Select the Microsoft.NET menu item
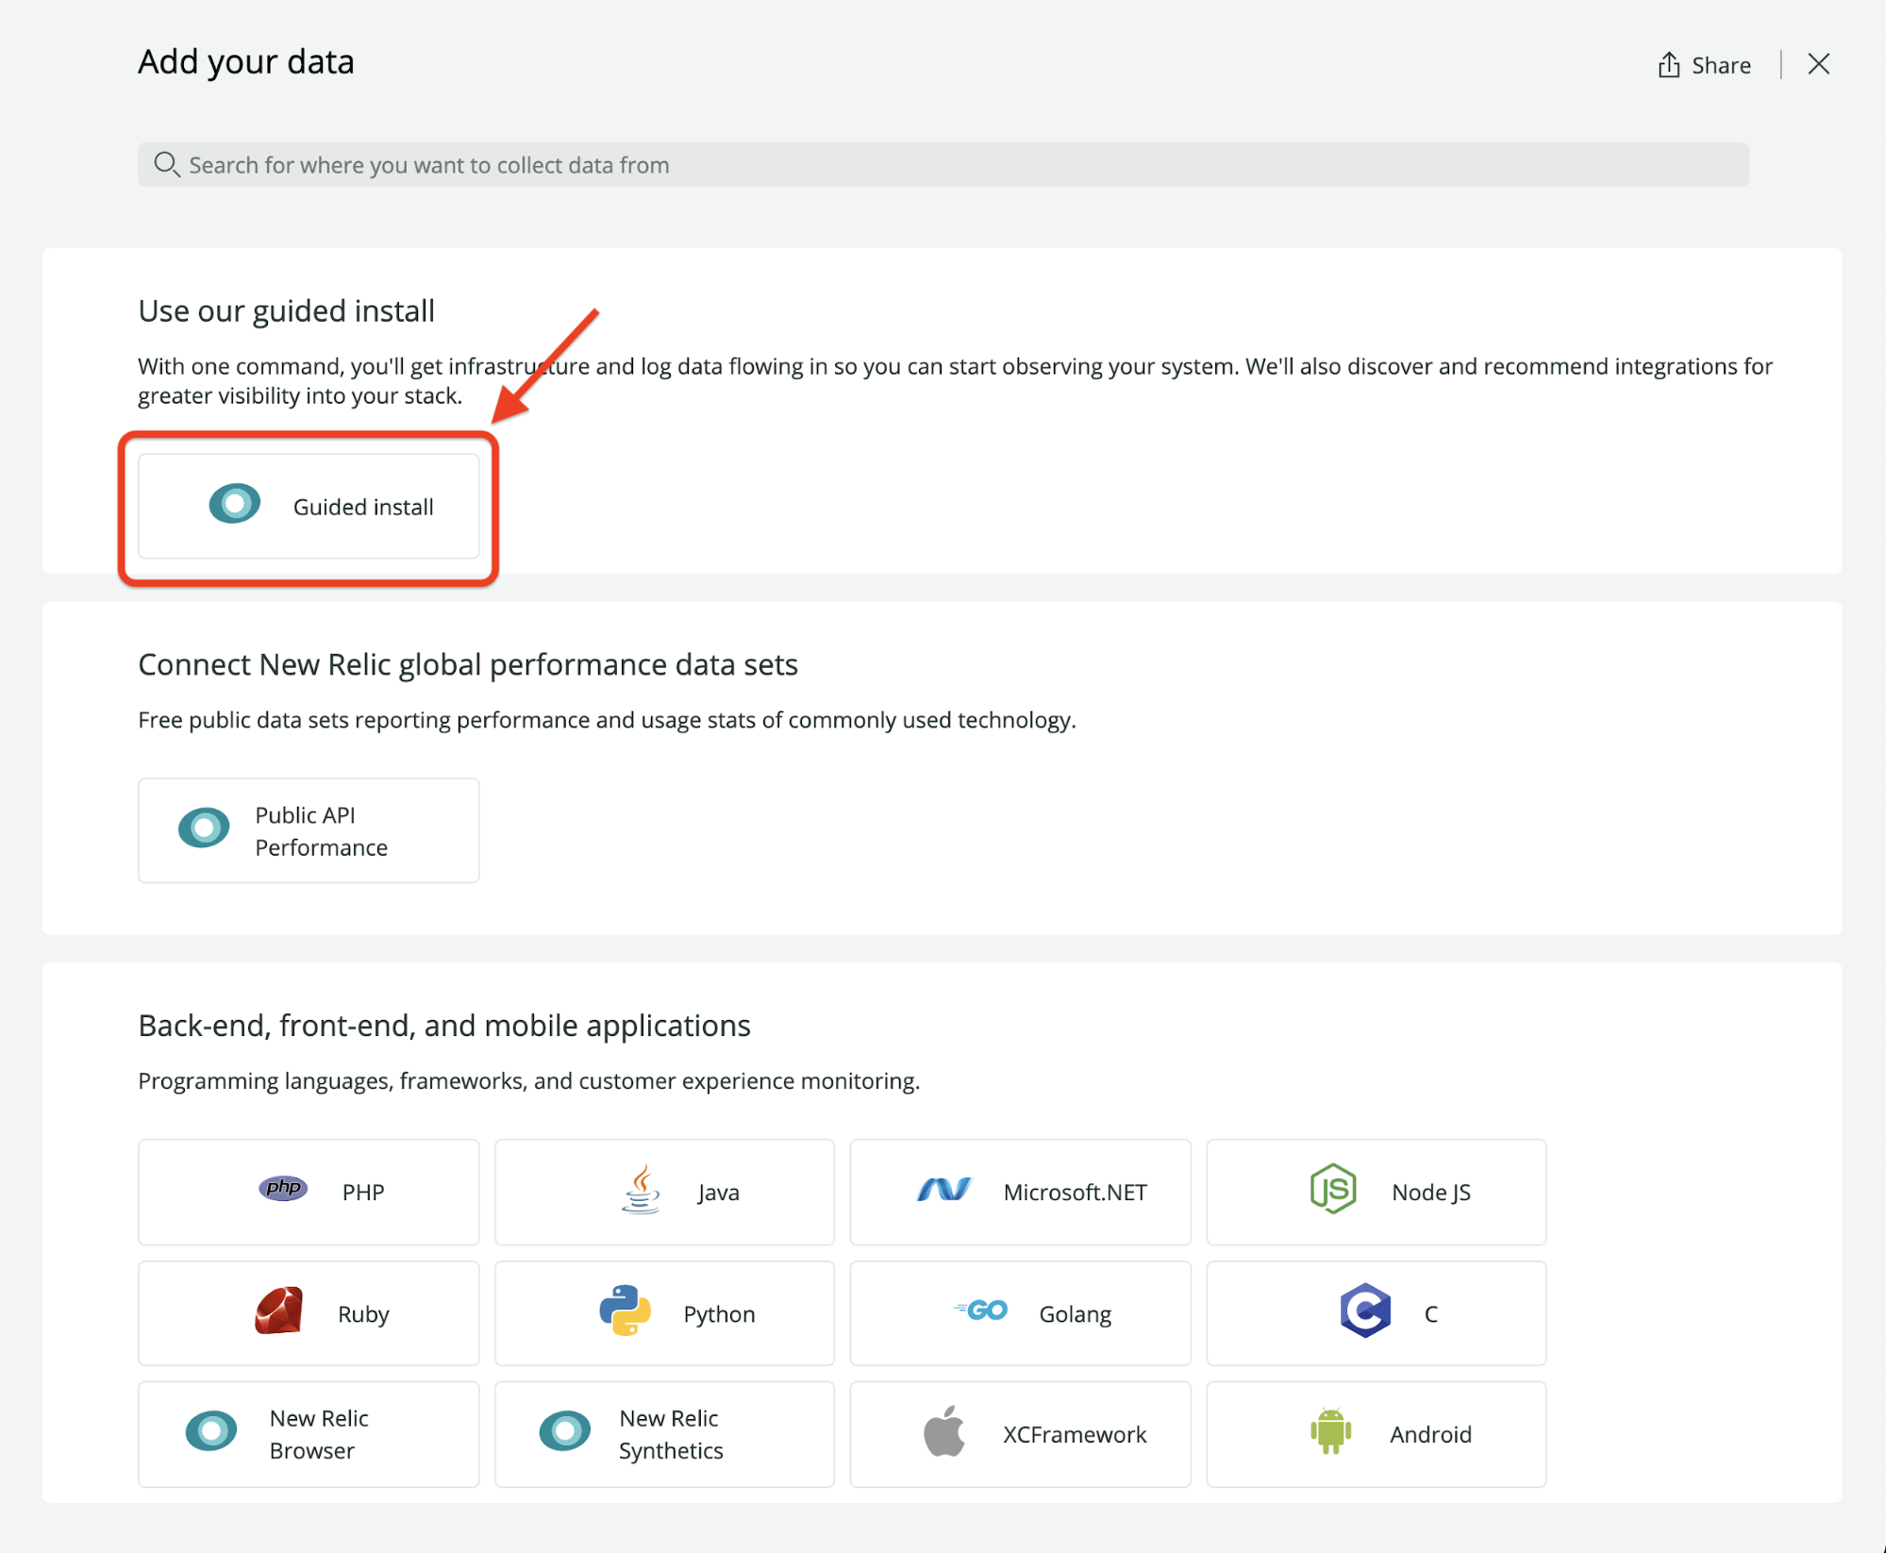Viewport: 1886px width, 1553px height. pyautogui.click(x=1020, y=1191)
